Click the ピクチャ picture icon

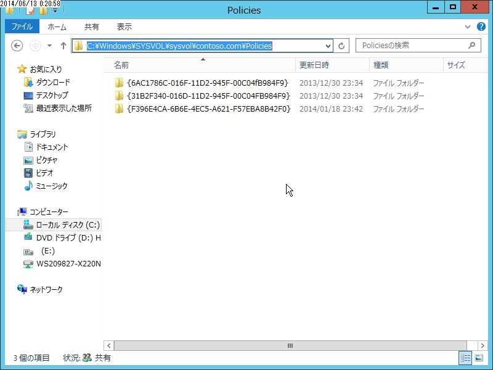(28, 160)
